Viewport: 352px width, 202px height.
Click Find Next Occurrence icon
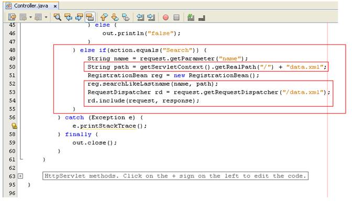[79, 17]
